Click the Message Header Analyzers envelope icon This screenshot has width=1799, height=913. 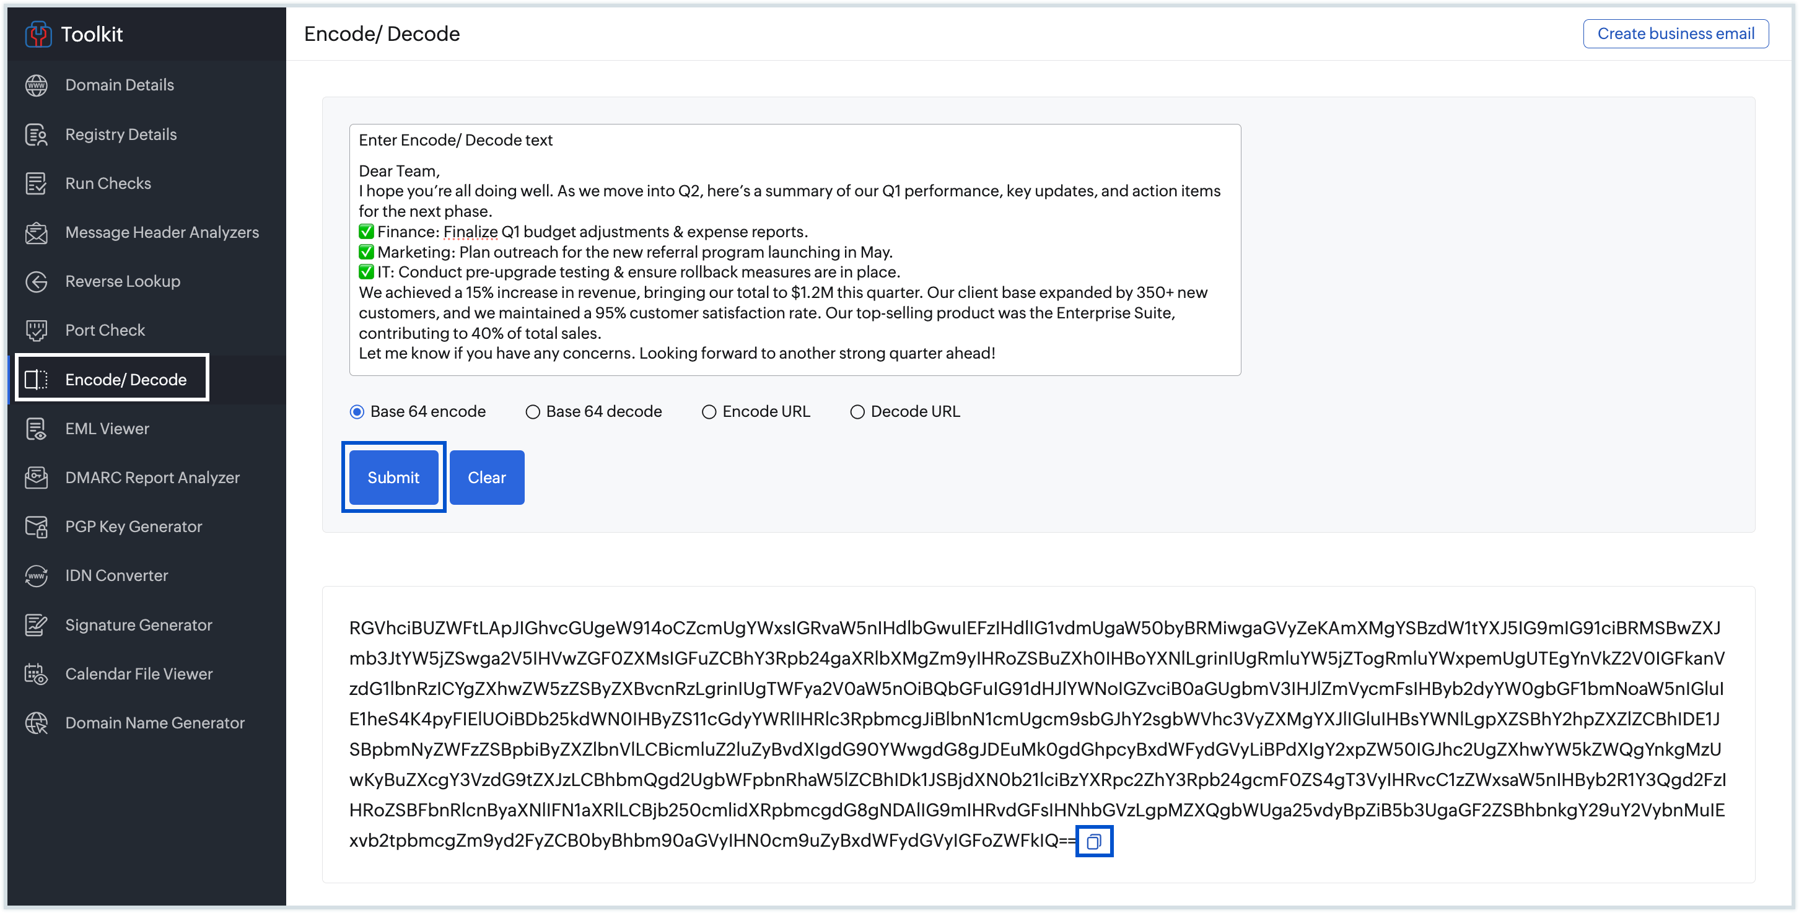click(x=37, y=232)
